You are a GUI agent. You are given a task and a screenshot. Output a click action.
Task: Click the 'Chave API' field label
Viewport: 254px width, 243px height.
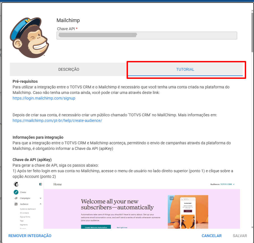click(66, 29)
